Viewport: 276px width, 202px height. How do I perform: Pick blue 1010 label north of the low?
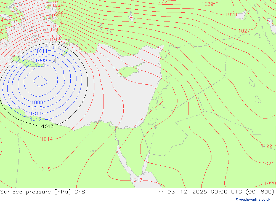click(x=42, y=56)
